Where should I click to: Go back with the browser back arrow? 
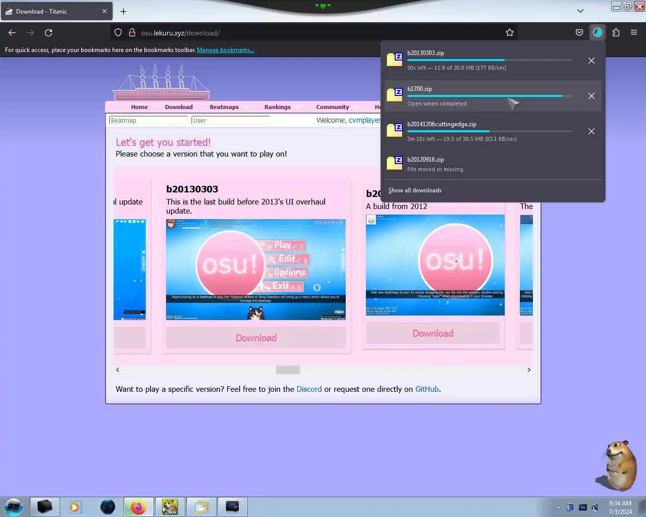[x=12, y=33]
